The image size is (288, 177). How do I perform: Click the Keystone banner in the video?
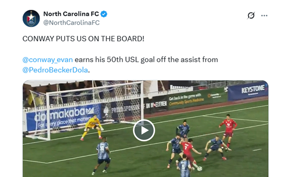click(248, 91)
